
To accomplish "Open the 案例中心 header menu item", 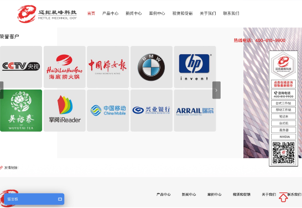I will click(x=157, y=13).
